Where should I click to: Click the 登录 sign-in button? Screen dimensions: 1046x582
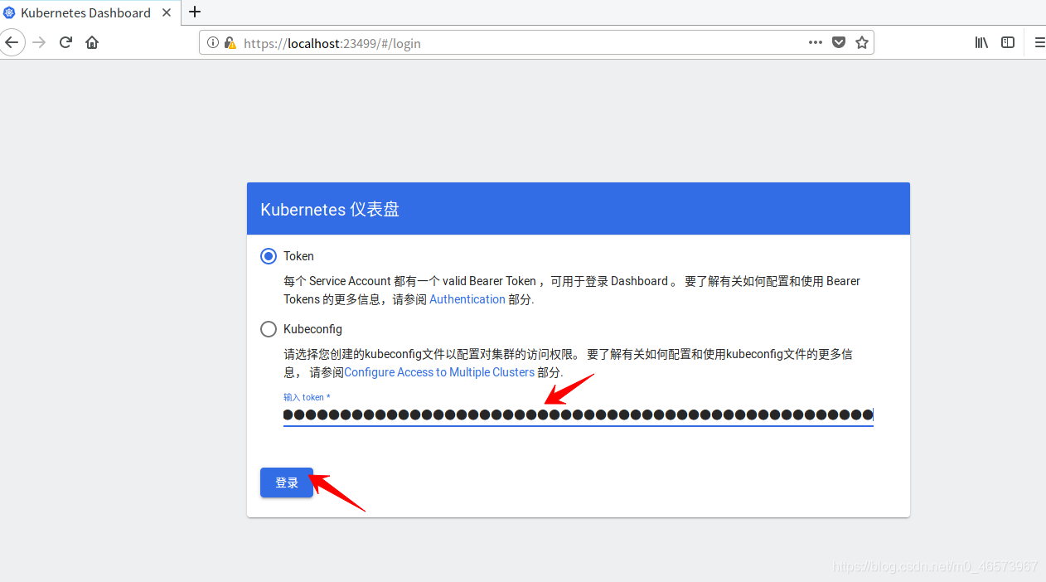point(287,483)
